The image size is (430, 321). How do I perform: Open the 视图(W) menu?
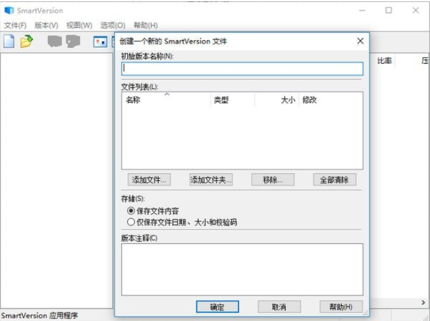[79, 26]
